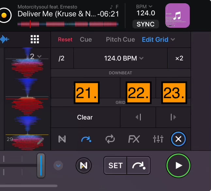Select the Edit Grid tab
211x191 pixels.
point(155,40)
